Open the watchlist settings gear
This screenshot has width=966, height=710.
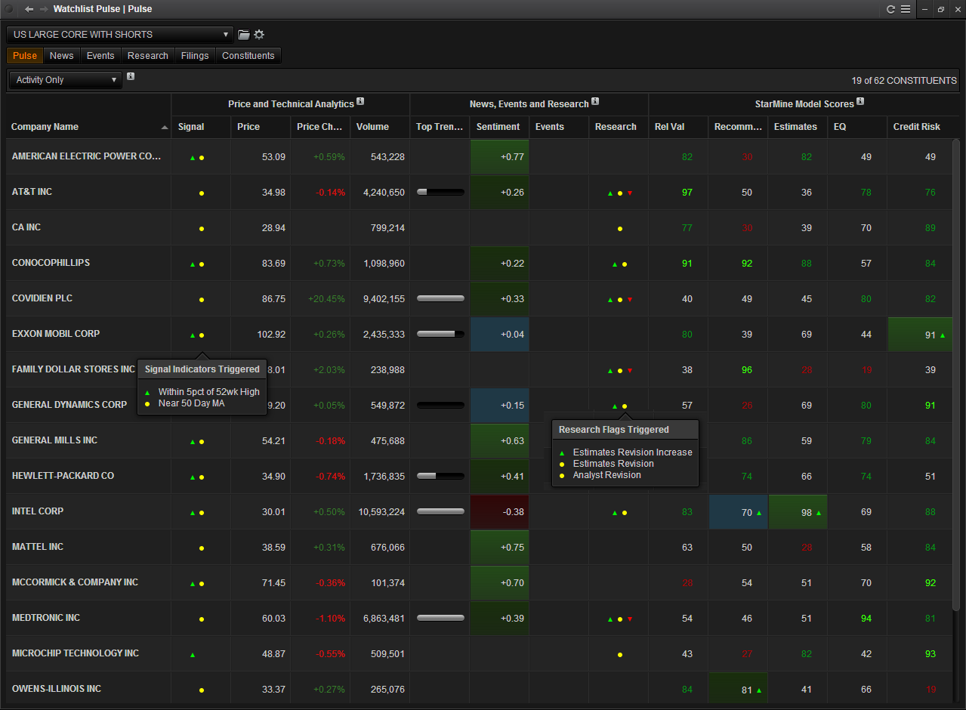259,35
